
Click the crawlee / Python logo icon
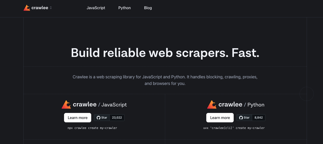pos(212,104)
